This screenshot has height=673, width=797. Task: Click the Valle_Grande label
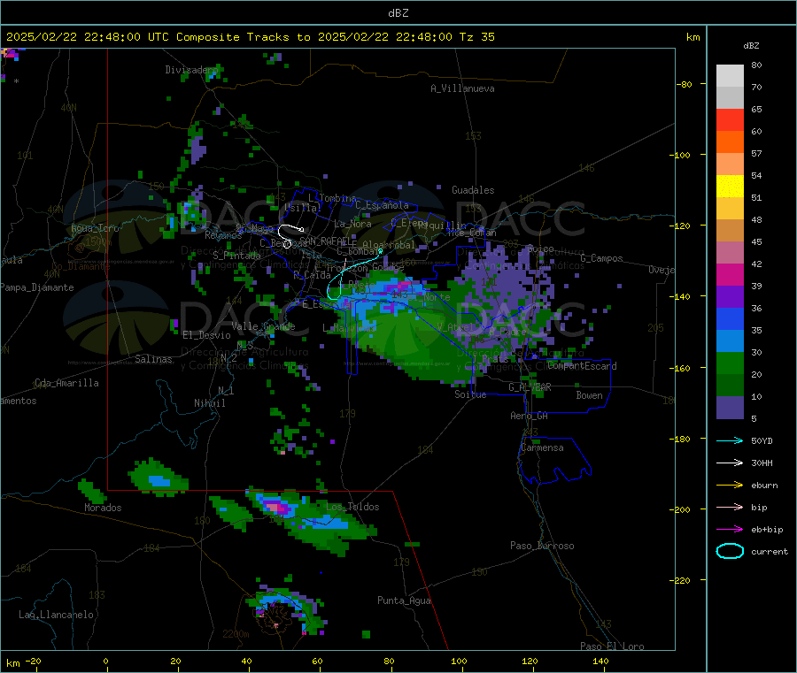pyautogui.click(x=263, y=325)
